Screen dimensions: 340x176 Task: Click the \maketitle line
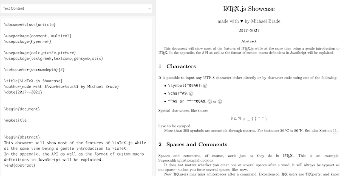coord(15,120)
